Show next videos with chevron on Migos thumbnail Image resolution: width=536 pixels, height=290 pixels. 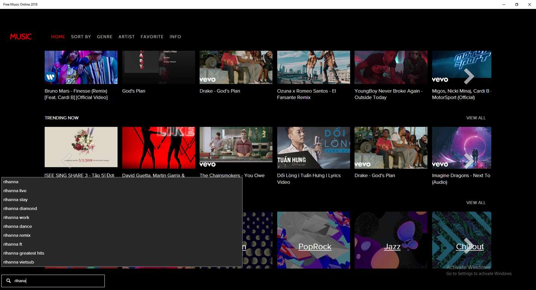(469, 76)
